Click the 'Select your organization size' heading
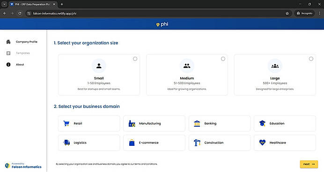The height and width of the screenshot is (172, 324). point(86,43)
